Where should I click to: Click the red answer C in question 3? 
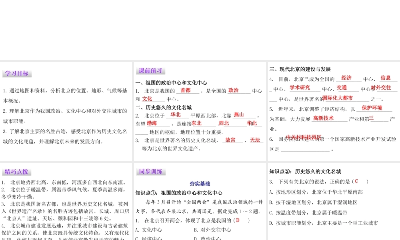pyautogui.click(x=356, y=181)
